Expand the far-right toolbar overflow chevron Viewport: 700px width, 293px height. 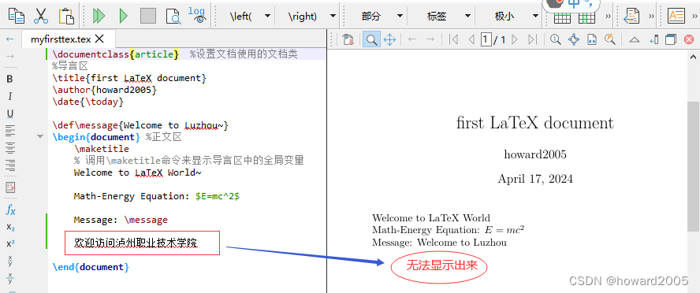click(x=695, y=16)
